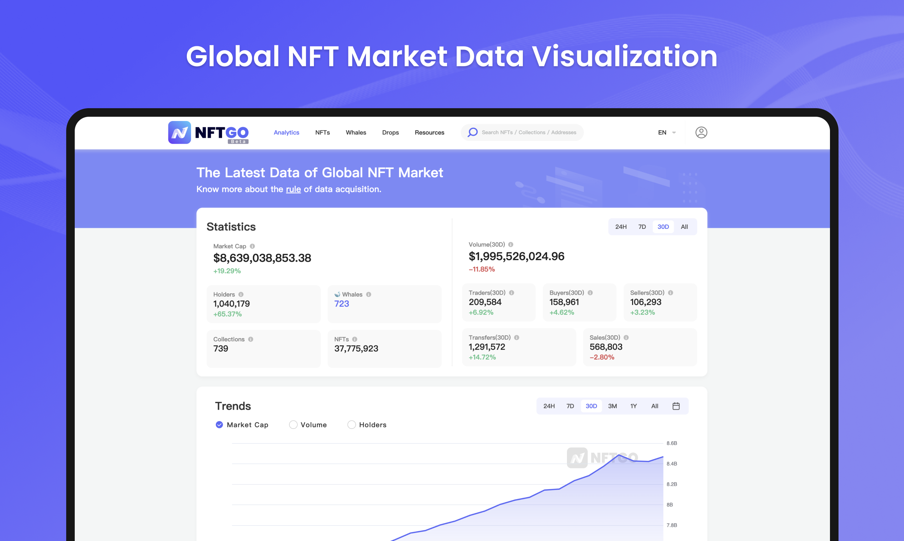Go to the NFTs section
Screen dimensions: 904x541
click(x=322, y=132)
